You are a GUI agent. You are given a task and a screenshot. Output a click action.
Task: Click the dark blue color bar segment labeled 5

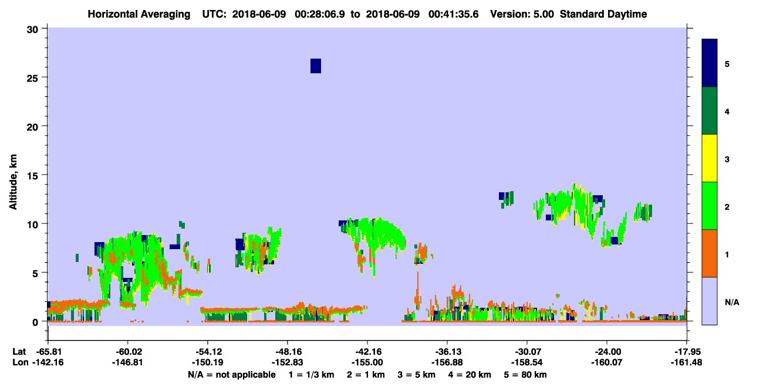(x=710, y=63)
